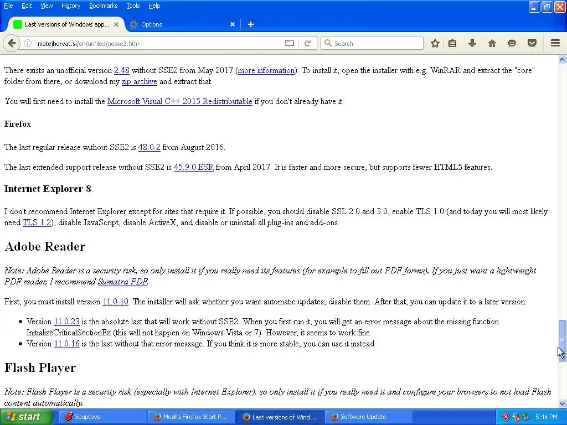Click the vertical scrollbar thumb

pyautogui.click(x=563, y=340)
